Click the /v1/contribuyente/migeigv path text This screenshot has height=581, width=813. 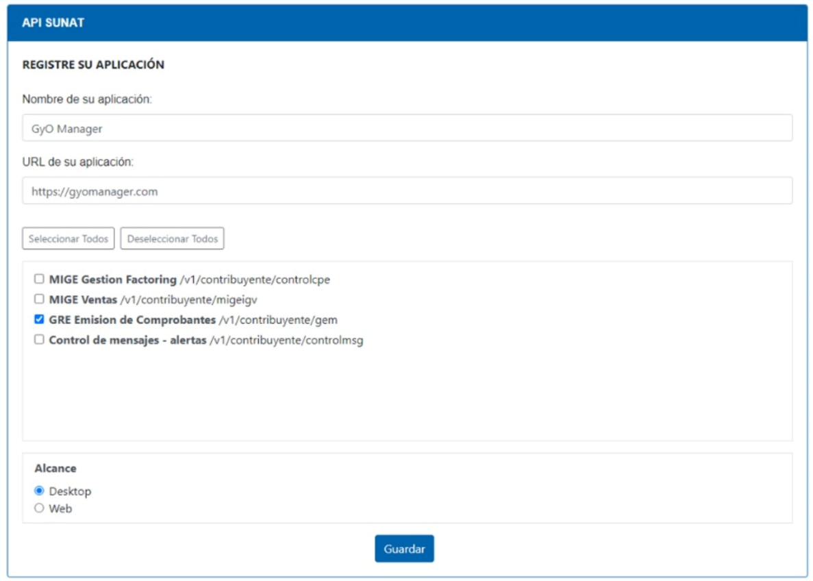(189, 300)
